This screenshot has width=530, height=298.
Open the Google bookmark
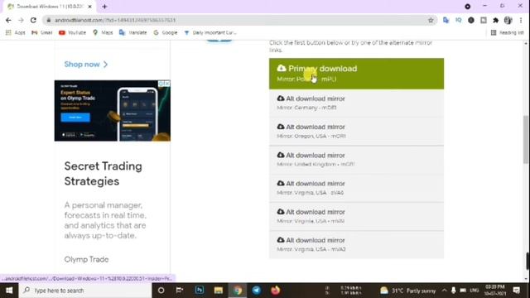coord(166,32)
